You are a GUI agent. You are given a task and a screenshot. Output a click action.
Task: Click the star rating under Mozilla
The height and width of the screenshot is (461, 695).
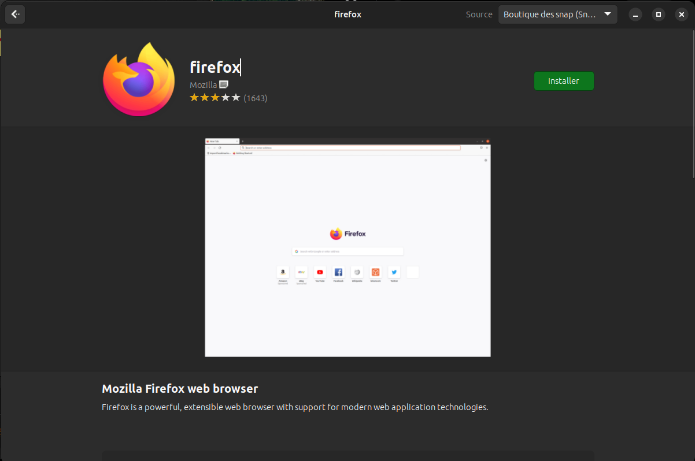click(215, 98)
